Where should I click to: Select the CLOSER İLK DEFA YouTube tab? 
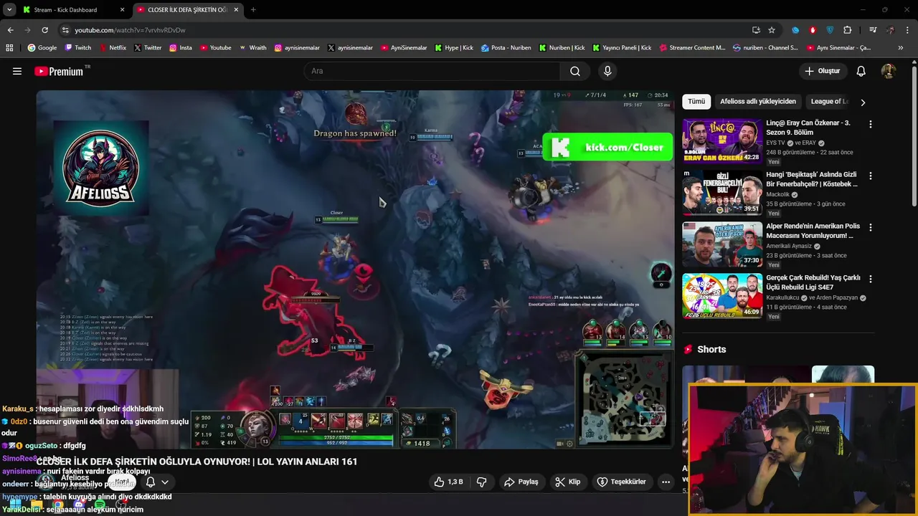[x=188, y=10]
